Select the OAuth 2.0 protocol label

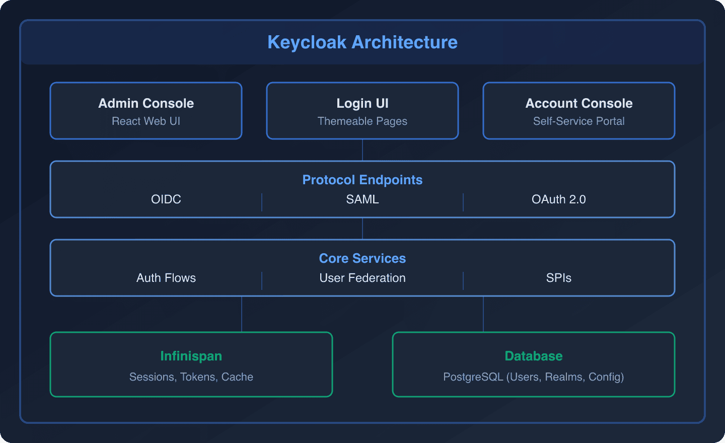[559, 199]
